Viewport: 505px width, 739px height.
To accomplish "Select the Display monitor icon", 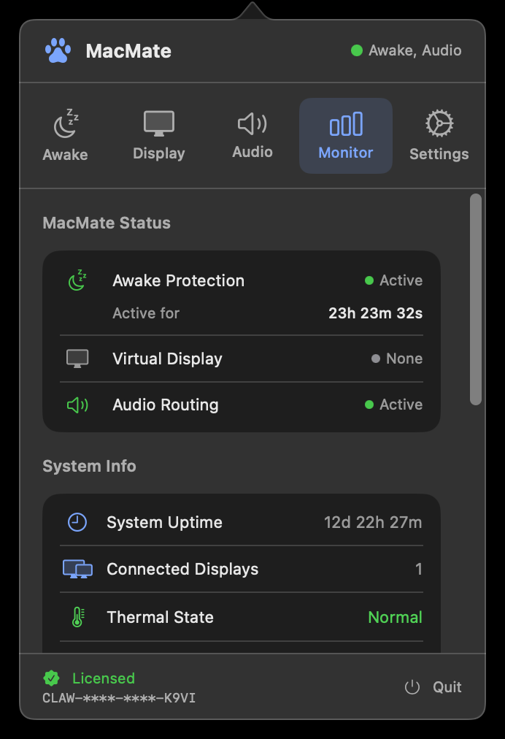I will point(158,123).
